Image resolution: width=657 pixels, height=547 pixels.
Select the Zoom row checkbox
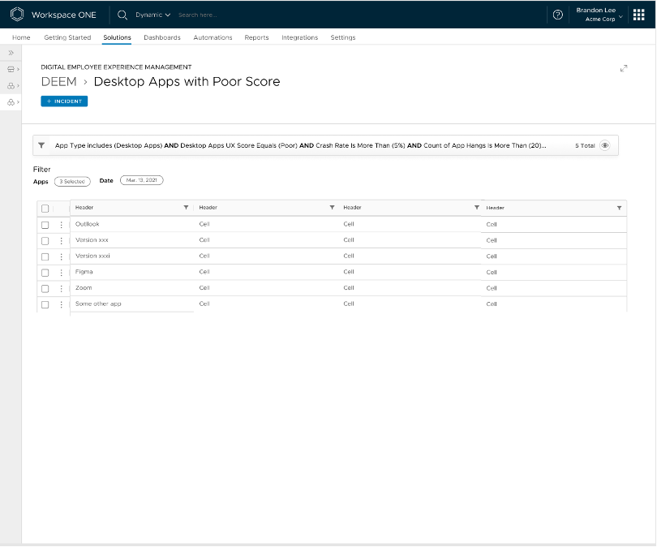point(45,289)
